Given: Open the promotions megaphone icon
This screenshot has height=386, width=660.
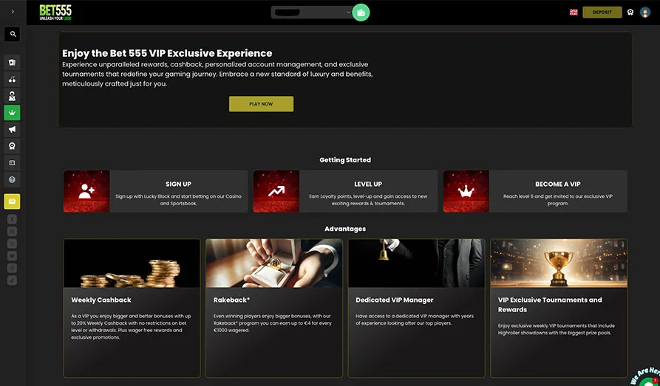Looking at the screenshot, I should tap(13, 129).
